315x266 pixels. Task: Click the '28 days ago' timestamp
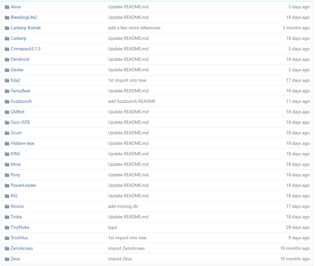tap(297, 227)
